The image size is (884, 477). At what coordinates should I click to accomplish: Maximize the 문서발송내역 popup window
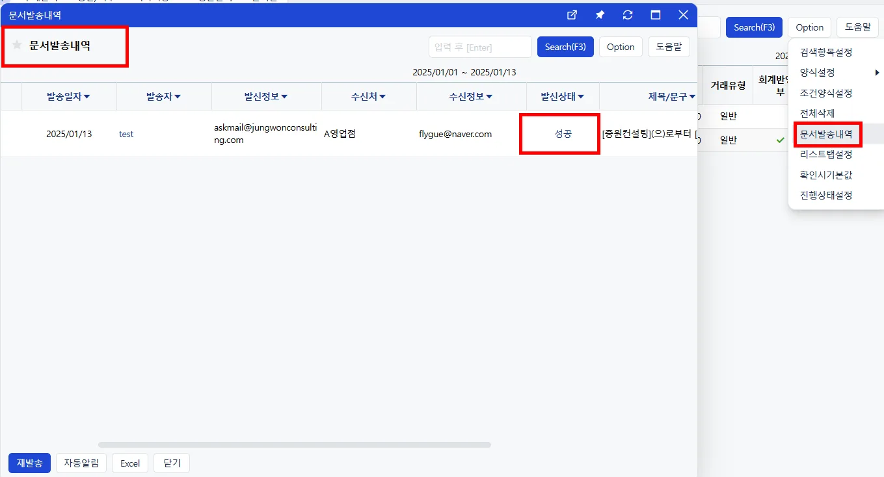click(x=656, y=15)
